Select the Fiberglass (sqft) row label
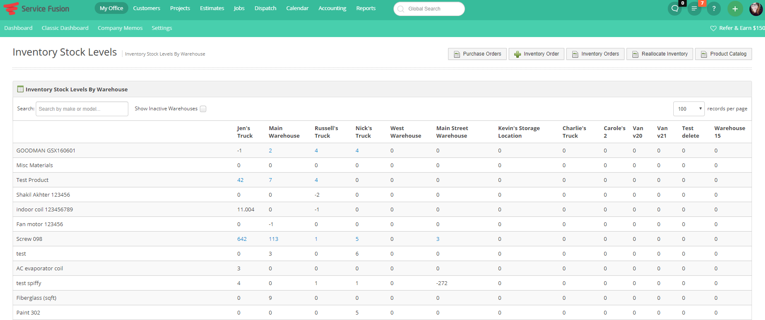This screenshot has width=765, height=320. (36, 298)
